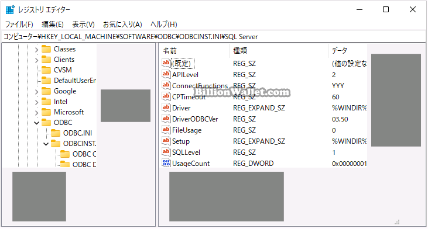Expand the Intel registry key
Viewport: 428px width, 229px height.
click(36, 102)
